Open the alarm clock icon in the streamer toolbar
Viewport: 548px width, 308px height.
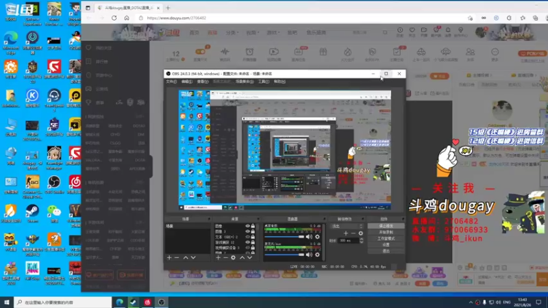pos(249,52)
